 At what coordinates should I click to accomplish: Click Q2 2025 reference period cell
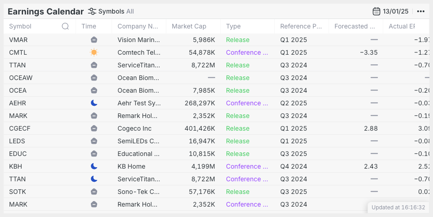point(293,103)
